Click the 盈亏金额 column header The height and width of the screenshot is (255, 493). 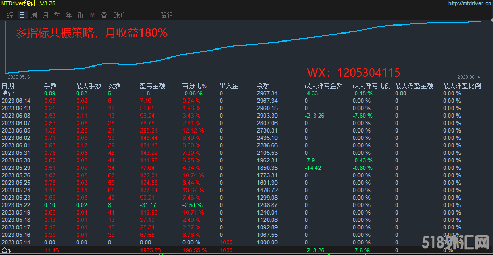click(152, 86)
